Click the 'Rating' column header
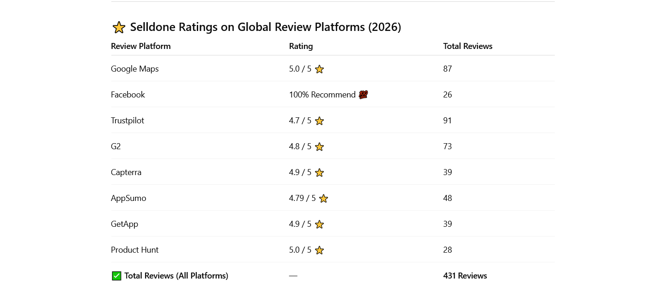649x291 pixels. tap(301, 46)
